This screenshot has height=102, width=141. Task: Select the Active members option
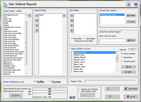pos(122,54)
